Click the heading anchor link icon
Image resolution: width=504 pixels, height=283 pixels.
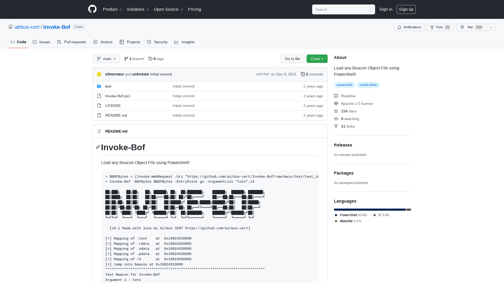coord(98,147)
